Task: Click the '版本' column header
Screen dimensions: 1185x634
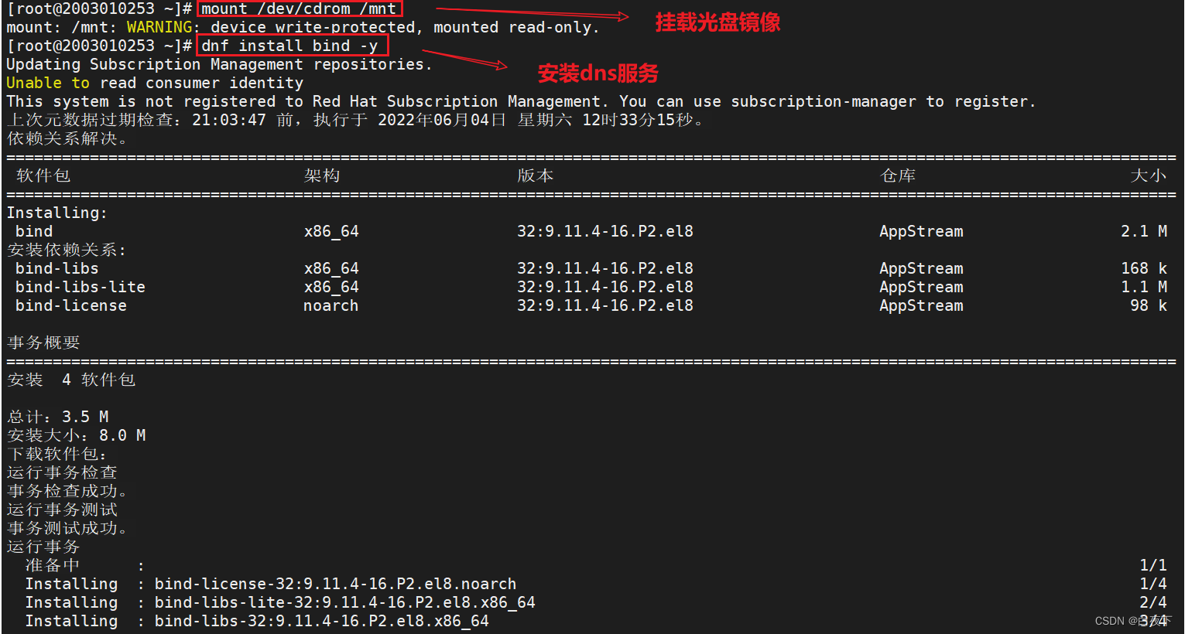Action: click(536, 176)
